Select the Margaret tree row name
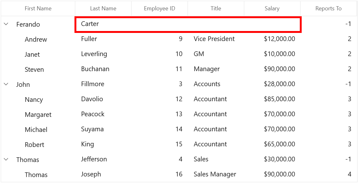This screenshot has height=183, width=358. point(38,115)
